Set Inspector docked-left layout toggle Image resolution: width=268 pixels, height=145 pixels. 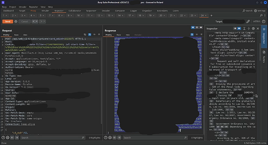pyautogui.click(x=235, y=29)
